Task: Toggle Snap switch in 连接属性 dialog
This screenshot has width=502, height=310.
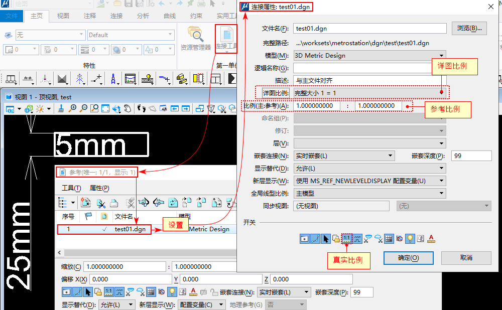Action: (x=315, y=239)
